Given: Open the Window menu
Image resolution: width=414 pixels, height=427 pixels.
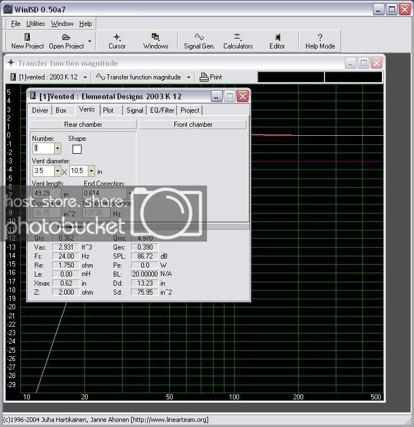Looking at the screenshot, I should (x=62, y=24).
